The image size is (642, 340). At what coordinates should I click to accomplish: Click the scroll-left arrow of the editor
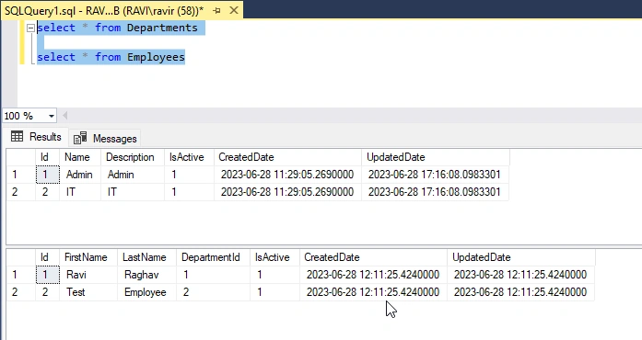pos(64,116)
